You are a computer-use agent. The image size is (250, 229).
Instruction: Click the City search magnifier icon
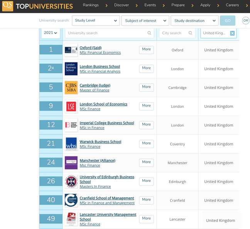[190, 33]
